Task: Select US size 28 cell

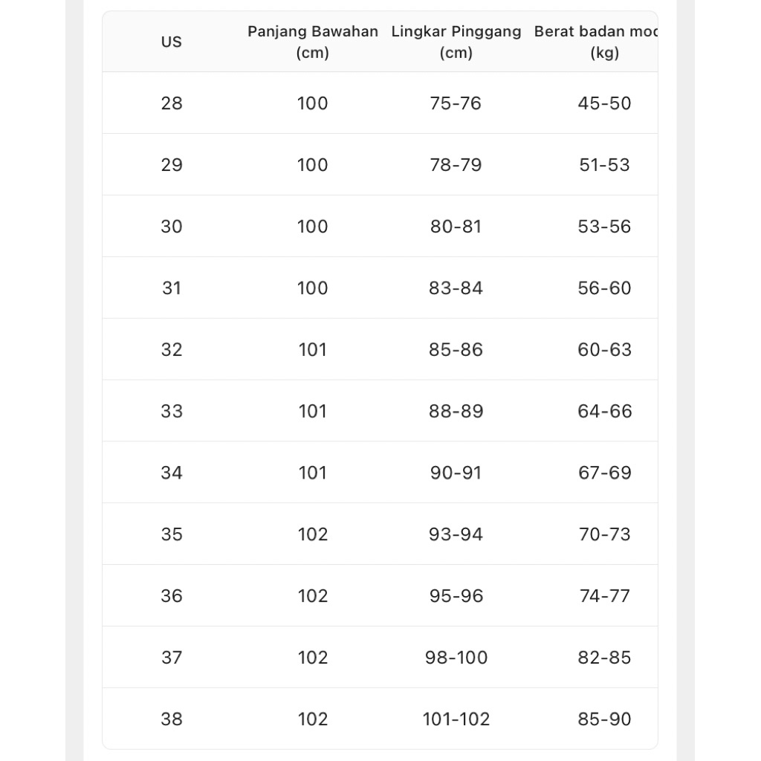Action: click(x=171, y=103)
